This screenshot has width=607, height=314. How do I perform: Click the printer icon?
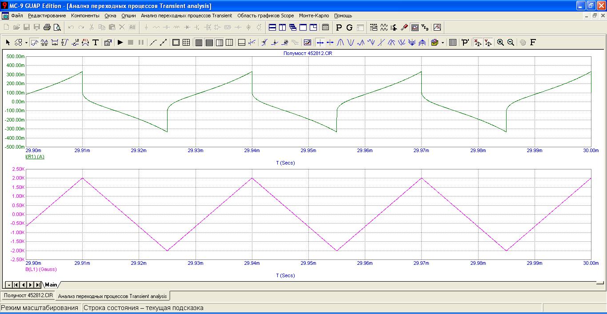(47, 27)
